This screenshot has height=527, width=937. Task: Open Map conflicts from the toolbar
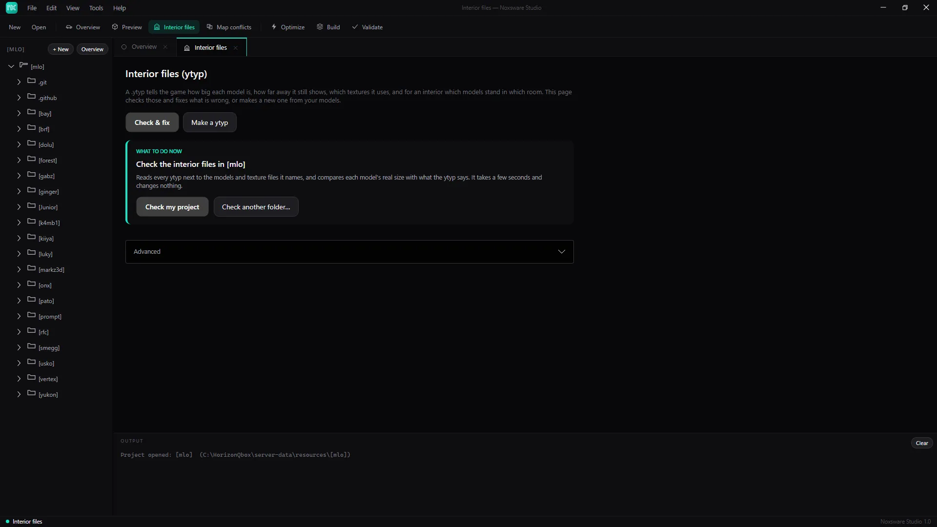click(229, 27)
